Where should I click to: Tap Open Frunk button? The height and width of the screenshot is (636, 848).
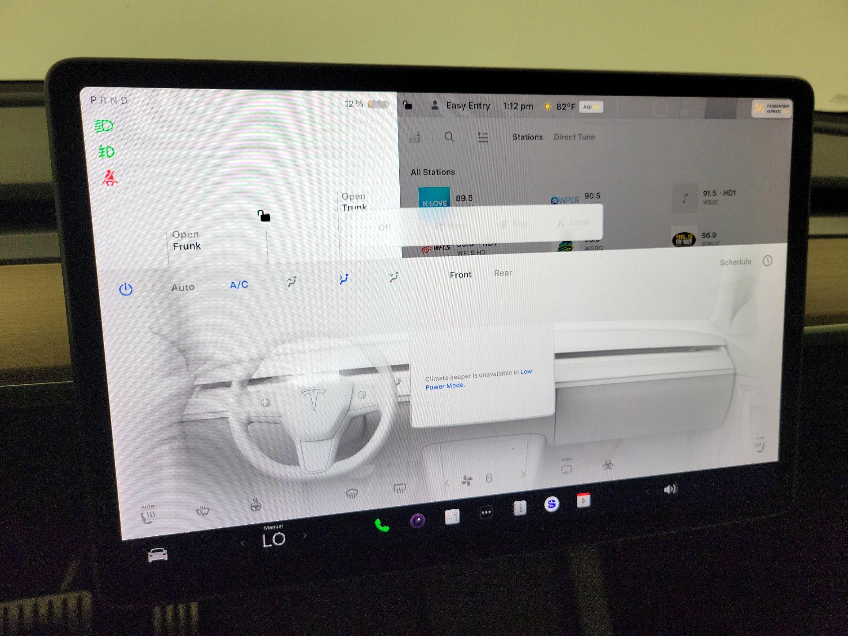(186, 240)
